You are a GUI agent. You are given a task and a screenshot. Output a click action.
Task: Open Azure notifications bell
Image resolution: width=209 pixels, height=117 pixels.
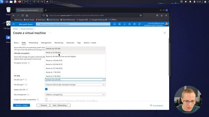pos(124,24)
